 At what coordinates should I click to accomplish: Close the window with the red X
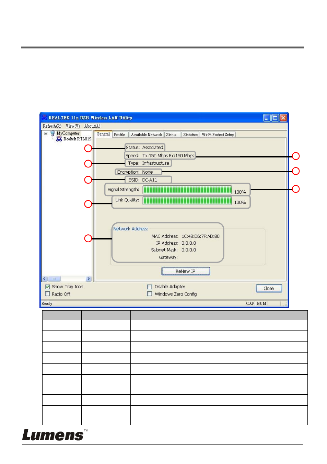(283, 118)
